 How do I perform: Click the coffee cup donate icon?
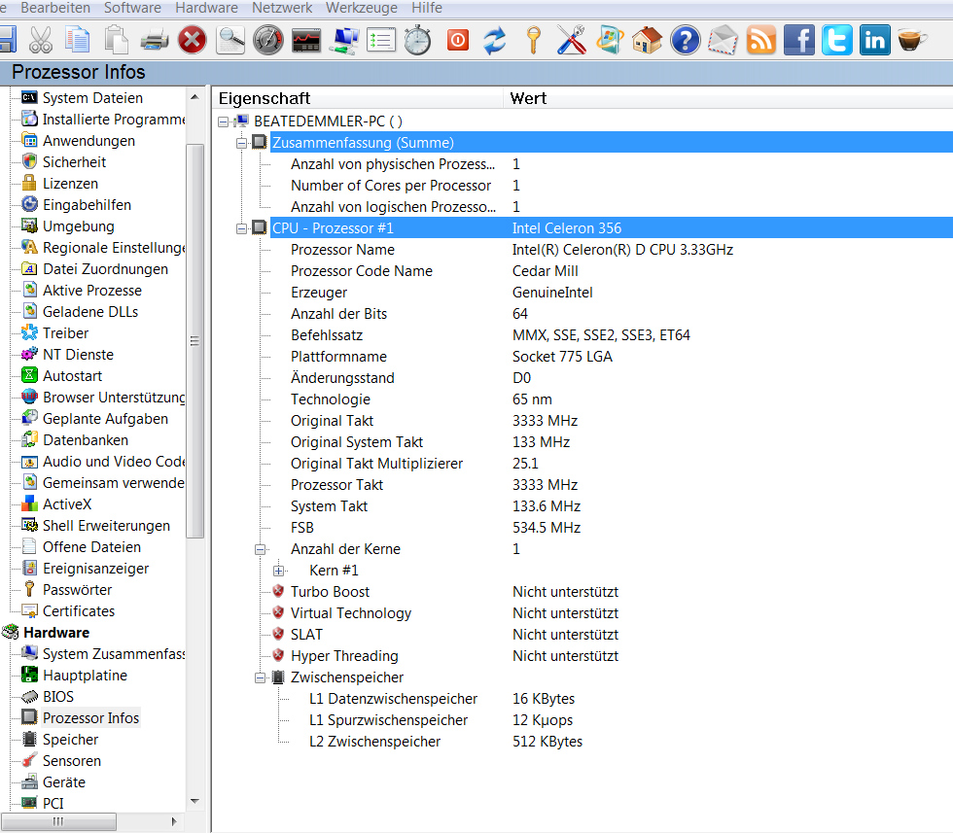coord(912,40)
